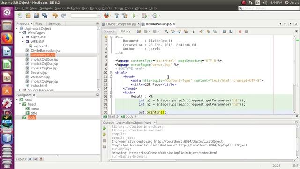Toggle Bookmark icon in editor toolbar

pyautogui.click(x=215, y=31)
